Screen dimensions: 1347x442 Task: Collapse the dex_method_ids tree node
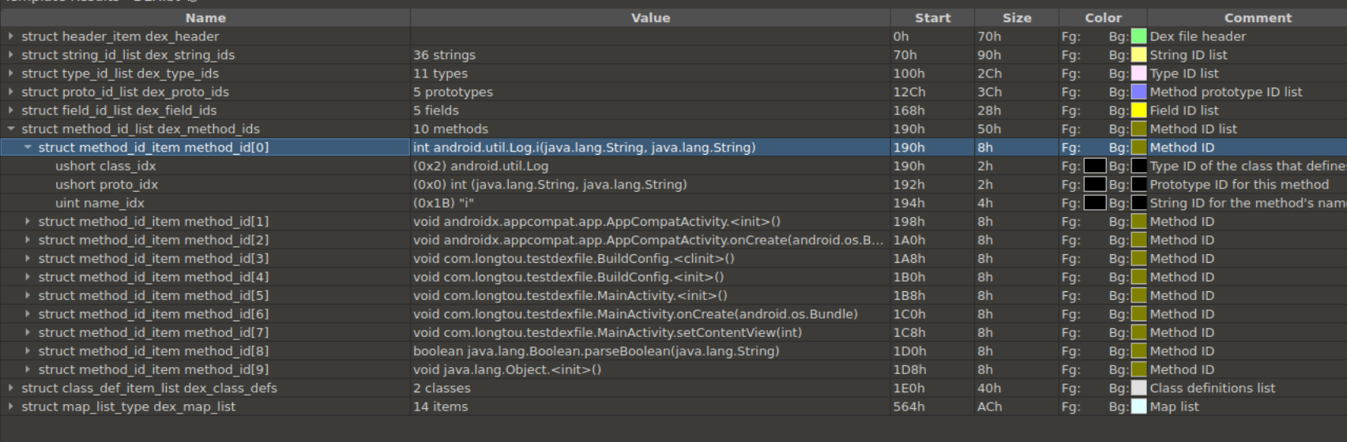click(x=10, y=129)
